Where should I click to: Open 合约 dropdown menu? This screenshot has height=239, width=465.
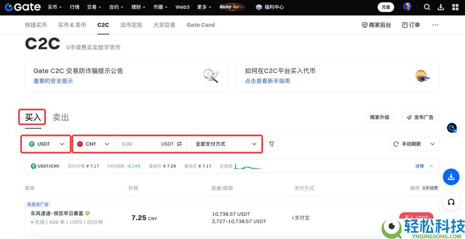tap(116, 7)
